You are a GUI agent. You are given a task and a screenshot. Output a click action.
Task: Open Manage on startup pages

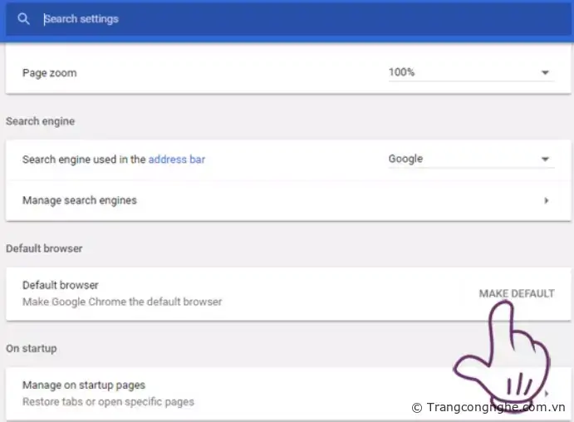[x=84, y=385]
